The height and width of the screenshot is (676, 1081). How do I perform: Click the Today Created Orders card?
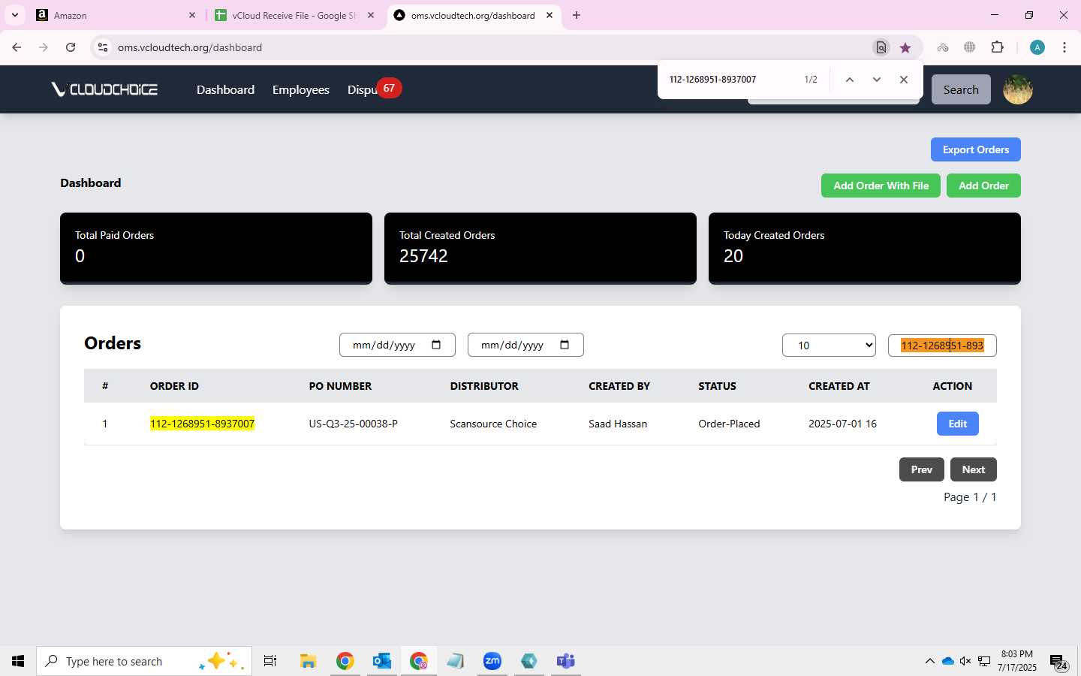865,249
